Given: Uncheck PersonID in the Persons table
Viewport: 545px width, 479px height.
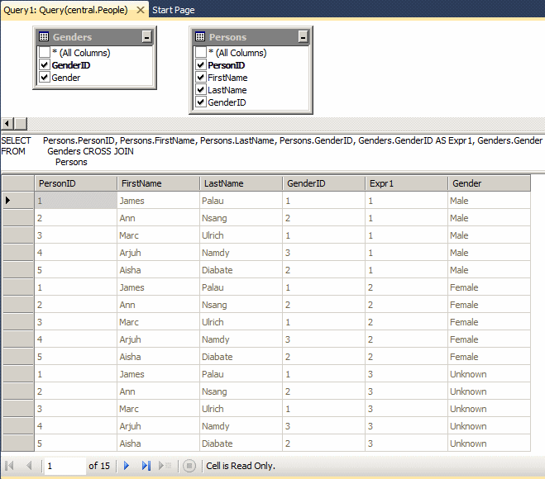Looking at the screenshot, I should click(x=201, y=65).
